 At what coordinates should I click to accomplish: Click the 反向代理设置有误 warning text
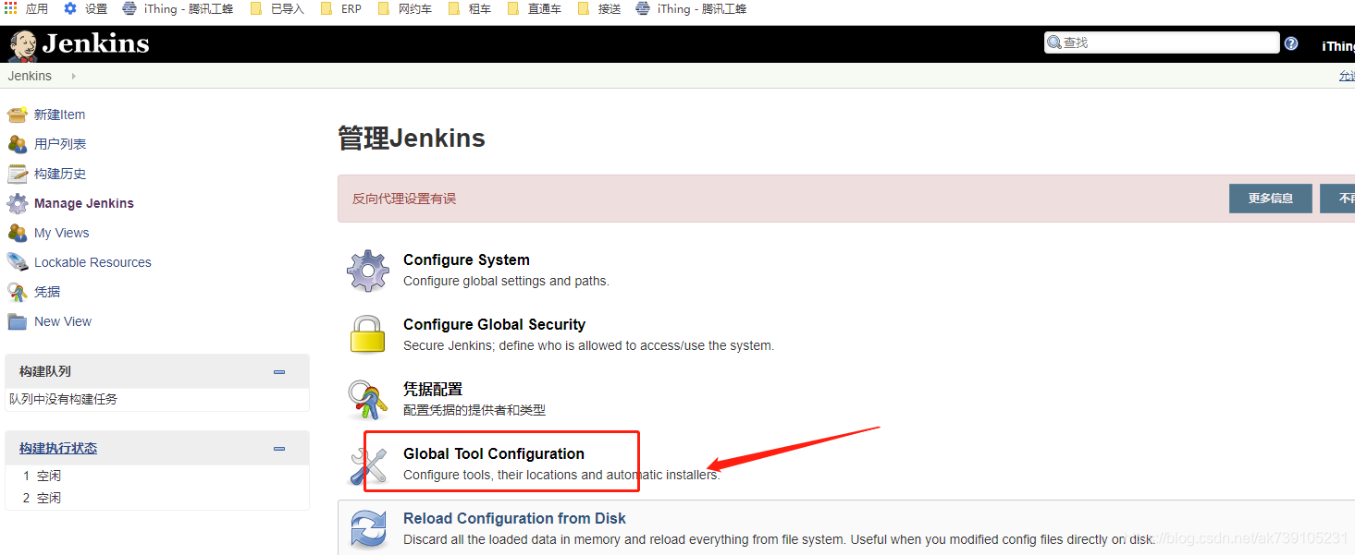point(404,199)
